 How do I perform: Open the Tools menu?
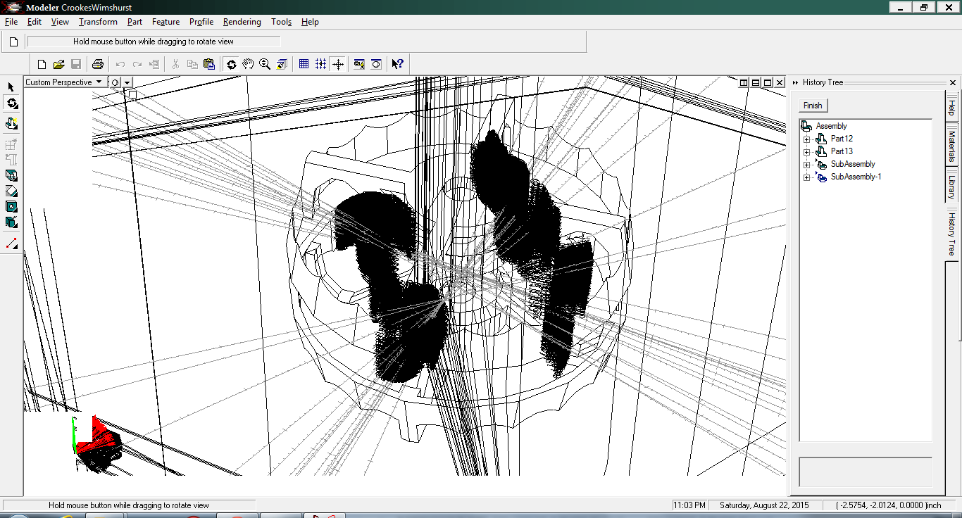(x=281, y=22)
